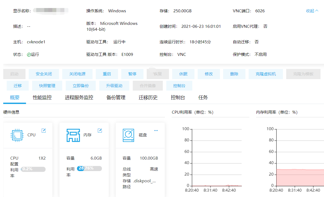The height and width of the screenshot is (197, 324).
Task: Click the disk storage path .diskpool_...
Action: (x=145, y=181)
